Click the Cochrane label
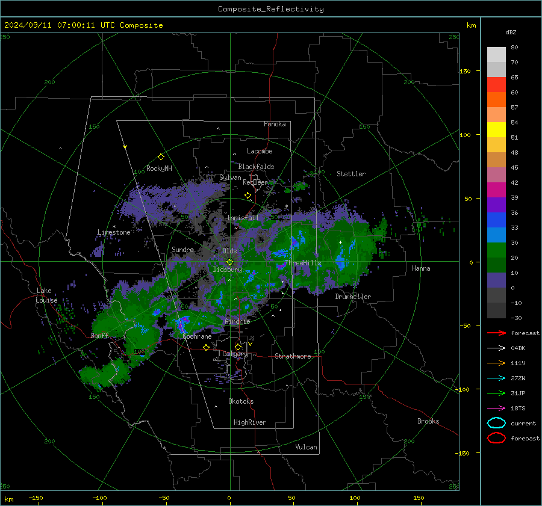 197,336
